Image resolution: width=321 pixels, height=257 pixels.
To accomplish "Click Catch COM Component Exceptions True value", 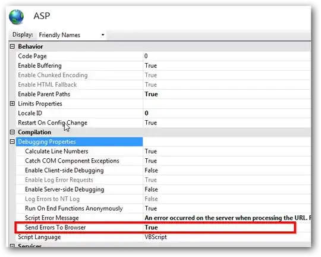I will (x=151, y=161).
